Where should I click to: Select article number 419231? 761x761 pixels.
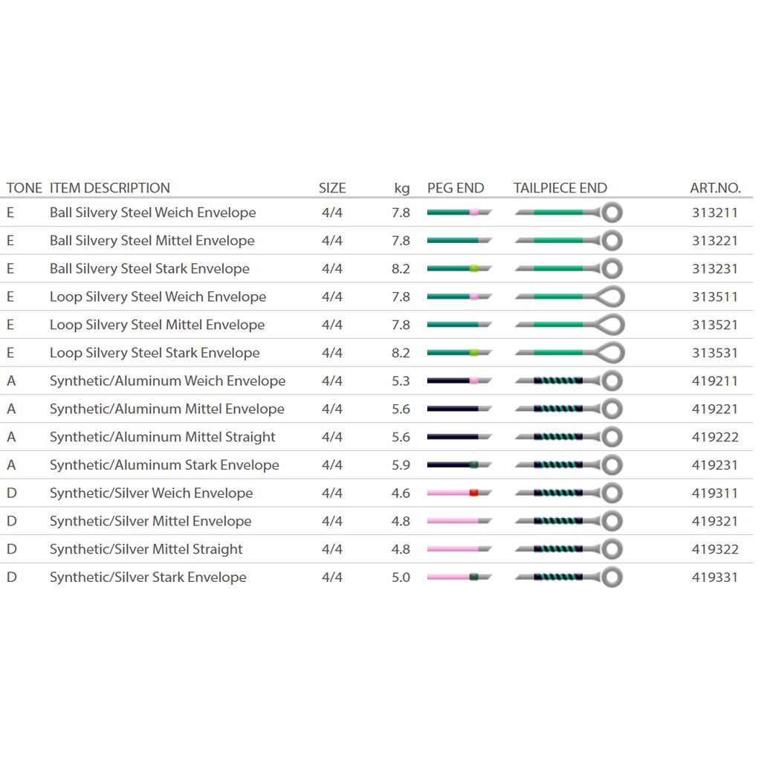(x=715, y=465)
